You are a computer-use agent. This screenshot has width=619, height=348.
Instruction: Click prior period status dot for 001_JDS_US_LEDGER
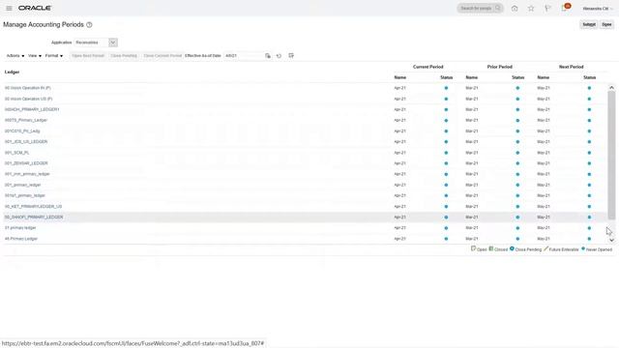[517, 142]
